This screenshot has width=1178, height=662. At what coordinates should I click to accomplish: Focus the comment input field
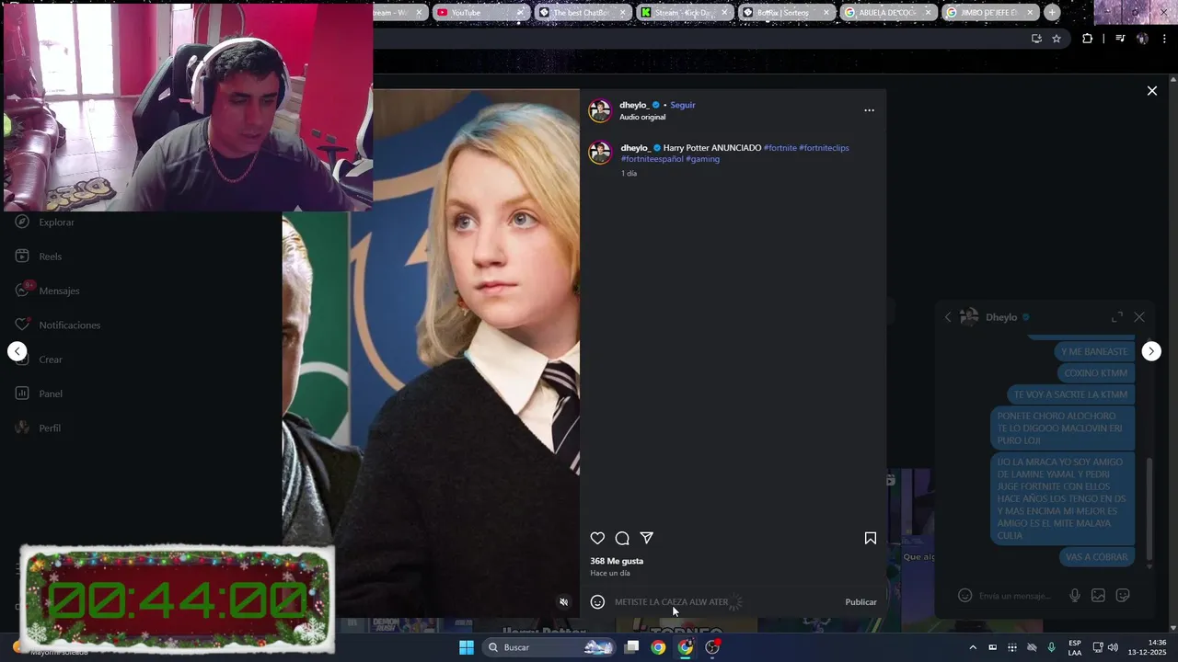[722, 602]
